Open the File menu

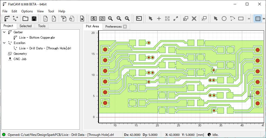5,11
